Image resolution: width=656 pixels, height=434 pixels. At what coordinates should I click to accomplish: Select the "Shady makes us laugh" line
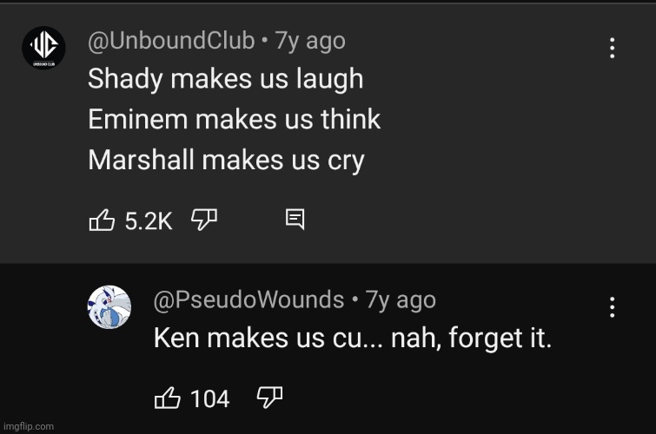click(225, 80)
